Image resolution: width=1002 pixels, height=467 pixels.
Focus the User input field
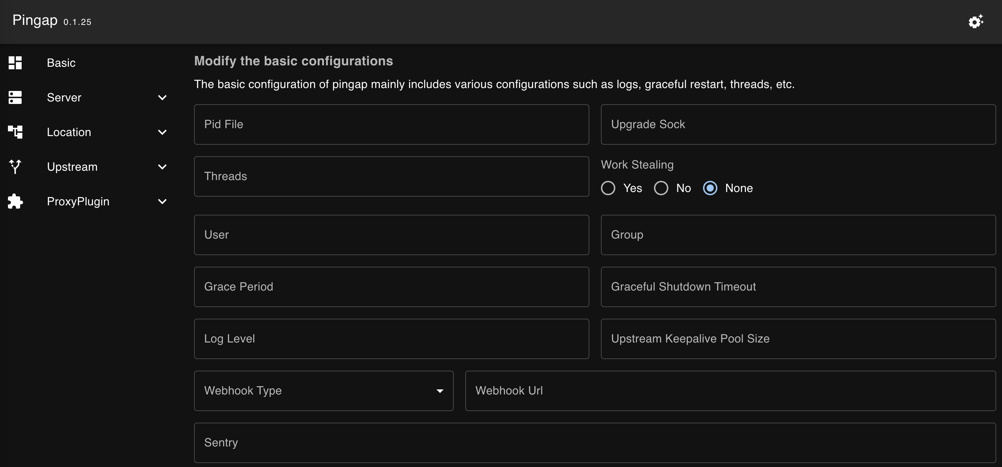click(391, 235)
